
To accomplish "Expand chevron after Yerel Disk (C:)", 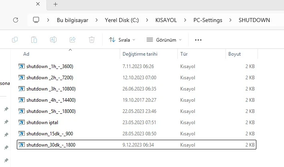I will coord(147,20).
